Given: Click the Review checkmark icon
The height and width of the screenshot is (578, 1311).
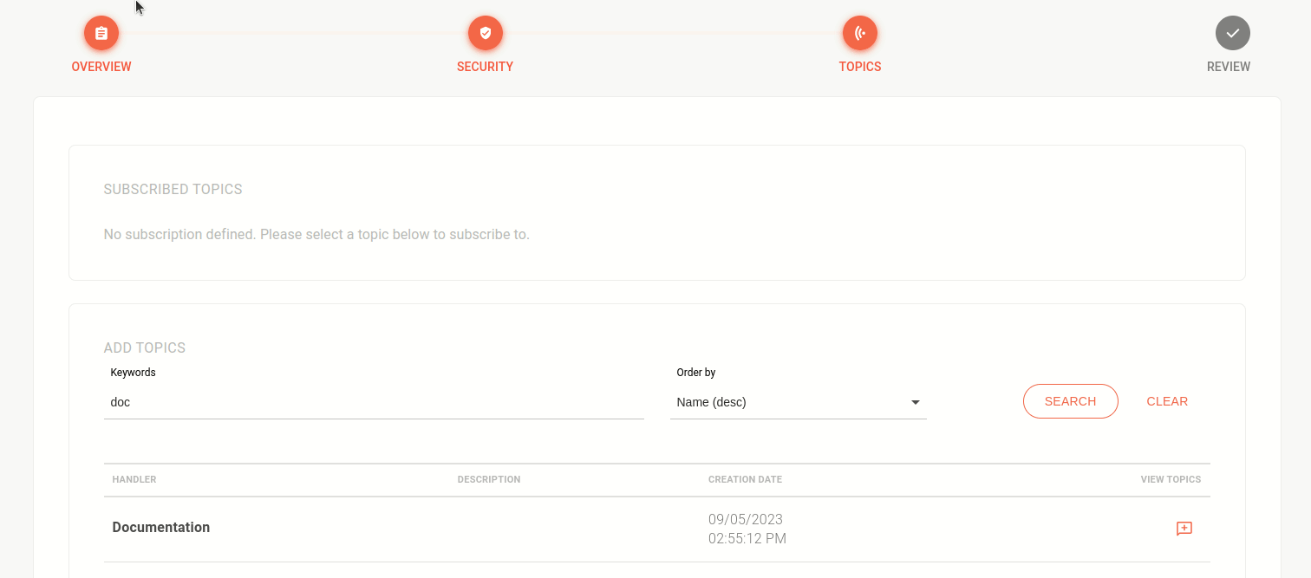Looking at the screenshot, I should tap(1233, 32).
